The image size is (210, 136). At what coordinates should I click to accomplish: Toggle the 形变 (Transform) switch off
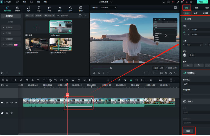coord(184,19)
